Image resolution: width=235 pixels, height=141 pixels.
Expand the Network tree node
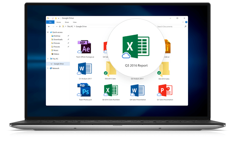click(48, 68)
